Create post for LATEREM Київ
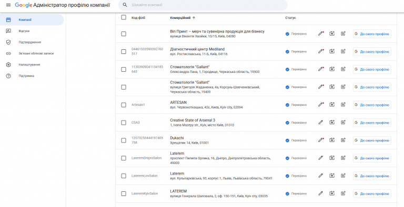This screenshot has height=207, width=404. 343,193
